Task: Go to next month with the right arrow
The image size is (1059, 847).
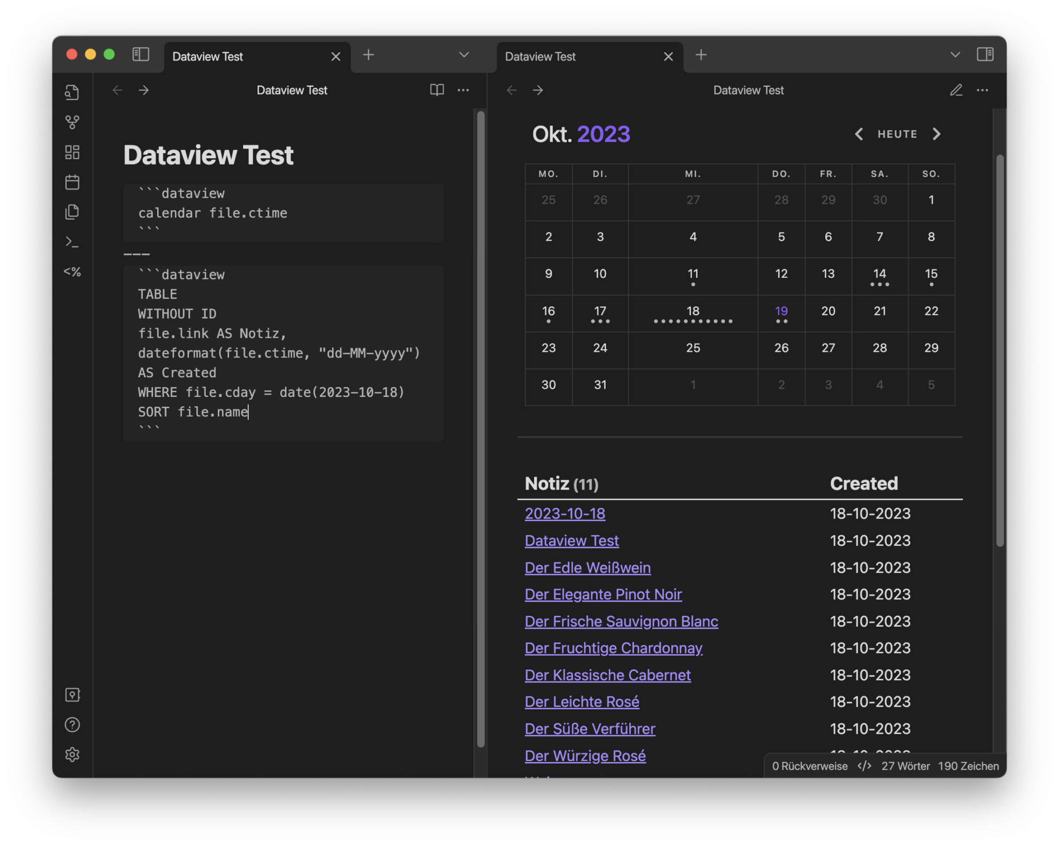Action: [937, 134]
